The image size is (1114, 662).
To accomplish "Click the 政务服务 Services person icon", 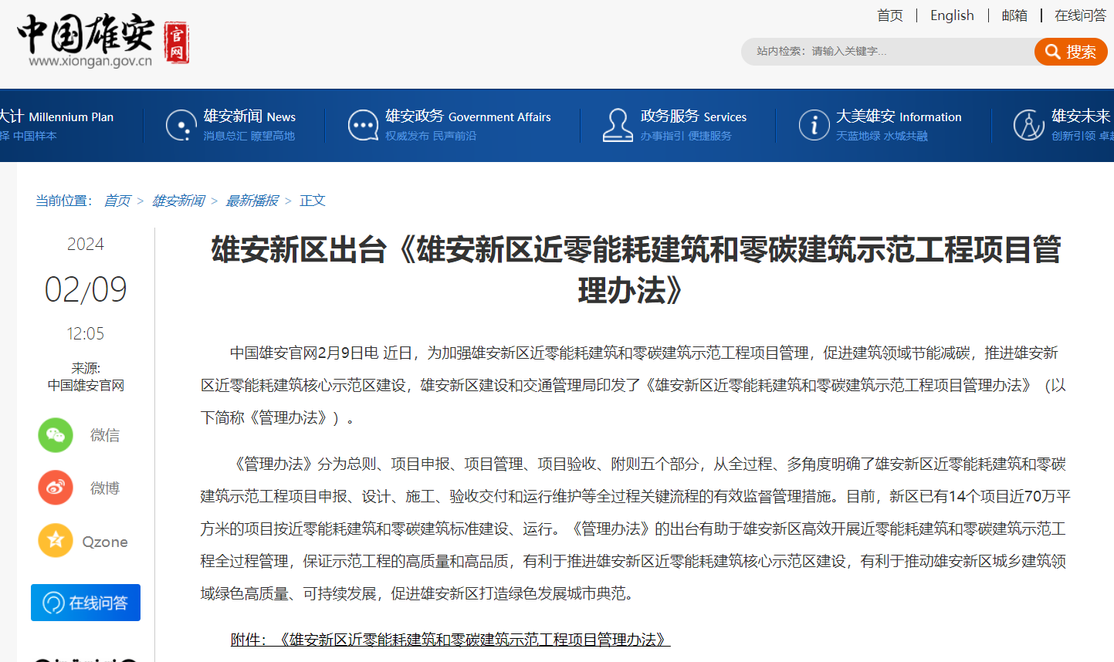I will tap(618, 125).
